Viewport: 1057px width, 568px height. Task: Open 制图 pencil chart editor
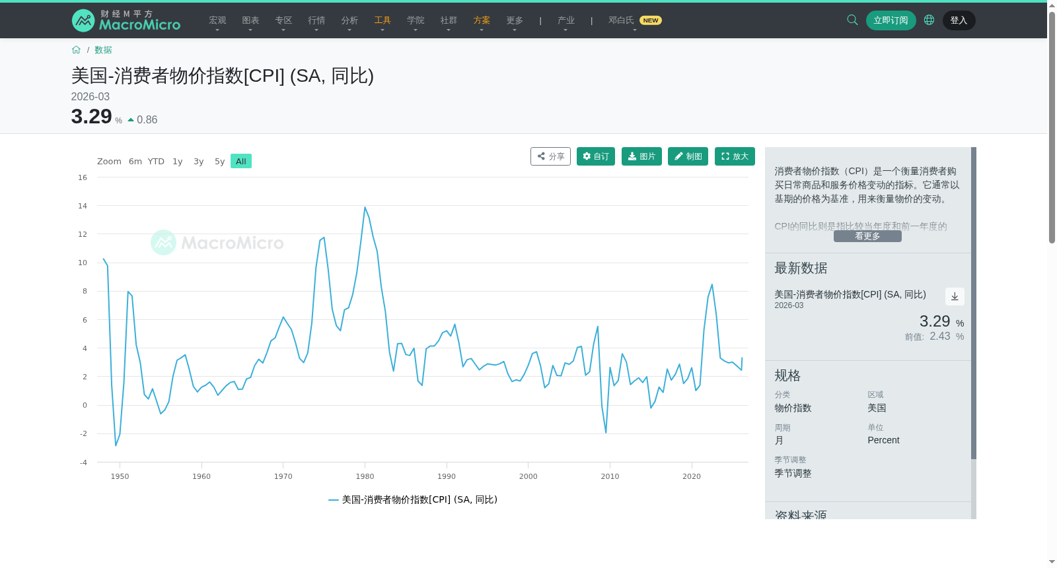click(x=688, y=156)
